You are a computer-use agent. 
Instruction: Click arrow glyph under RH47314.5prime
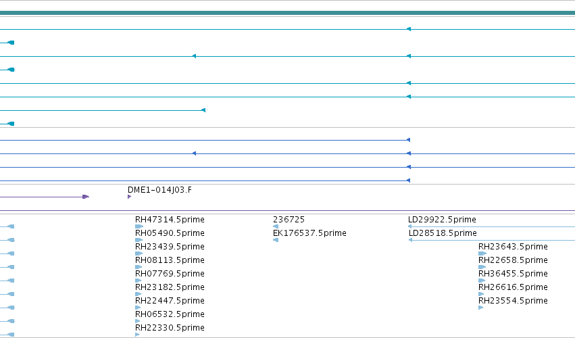(x=139, y=226)
